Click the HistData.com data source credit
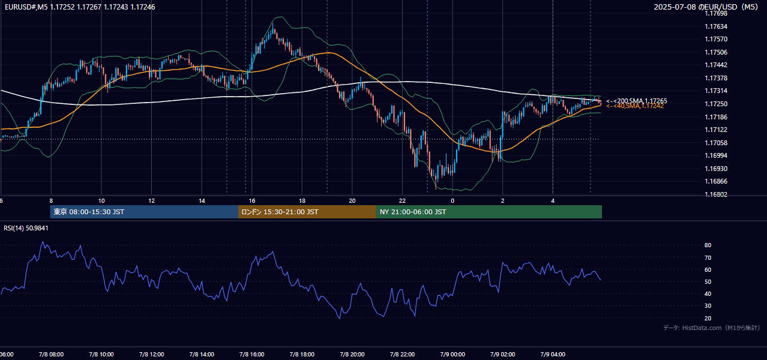The width and height of the screenshot is (767, 360). tap(712, 328)
